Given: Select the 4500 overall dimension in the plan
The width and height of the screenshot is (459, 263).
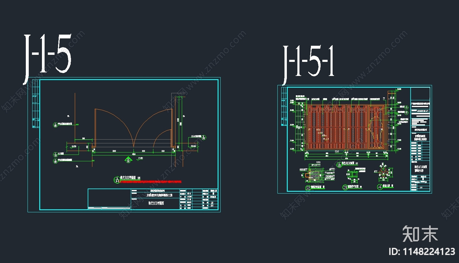Looking at the screenshot, I should click(x=133, y=154).
